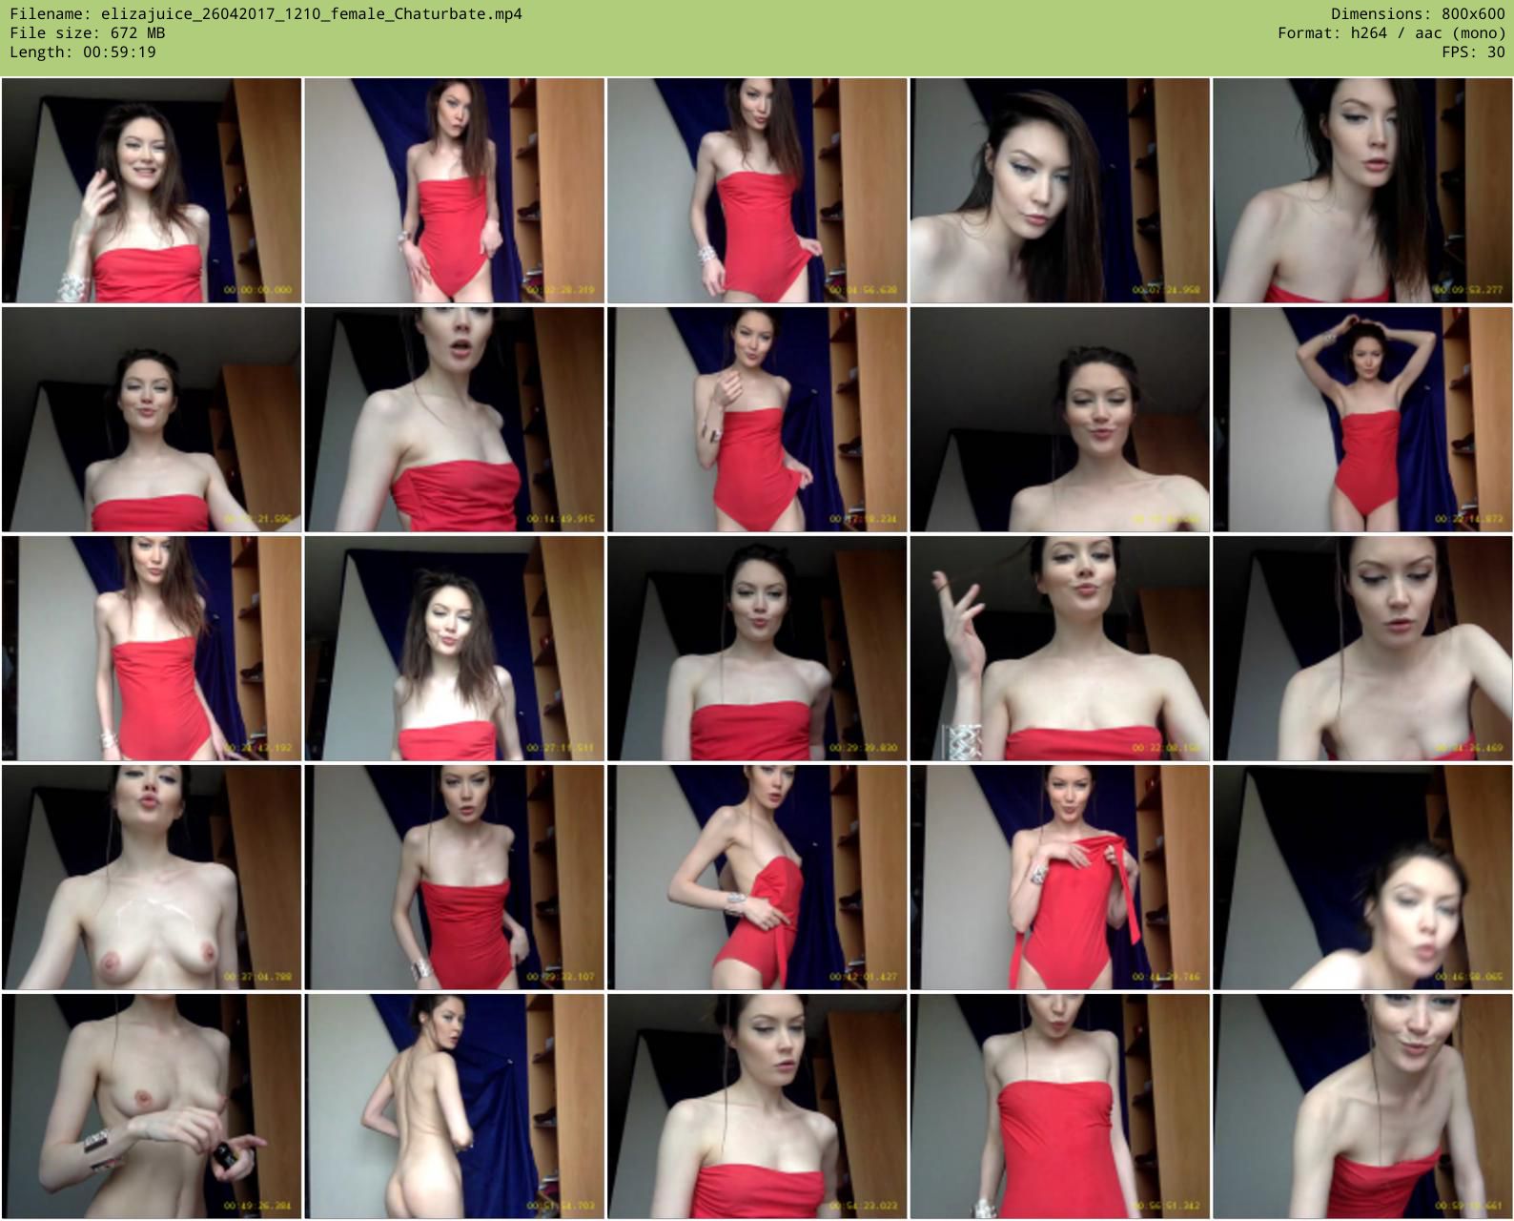Open the first thumbnail at 00:00:00.000

tap(152, 191)
